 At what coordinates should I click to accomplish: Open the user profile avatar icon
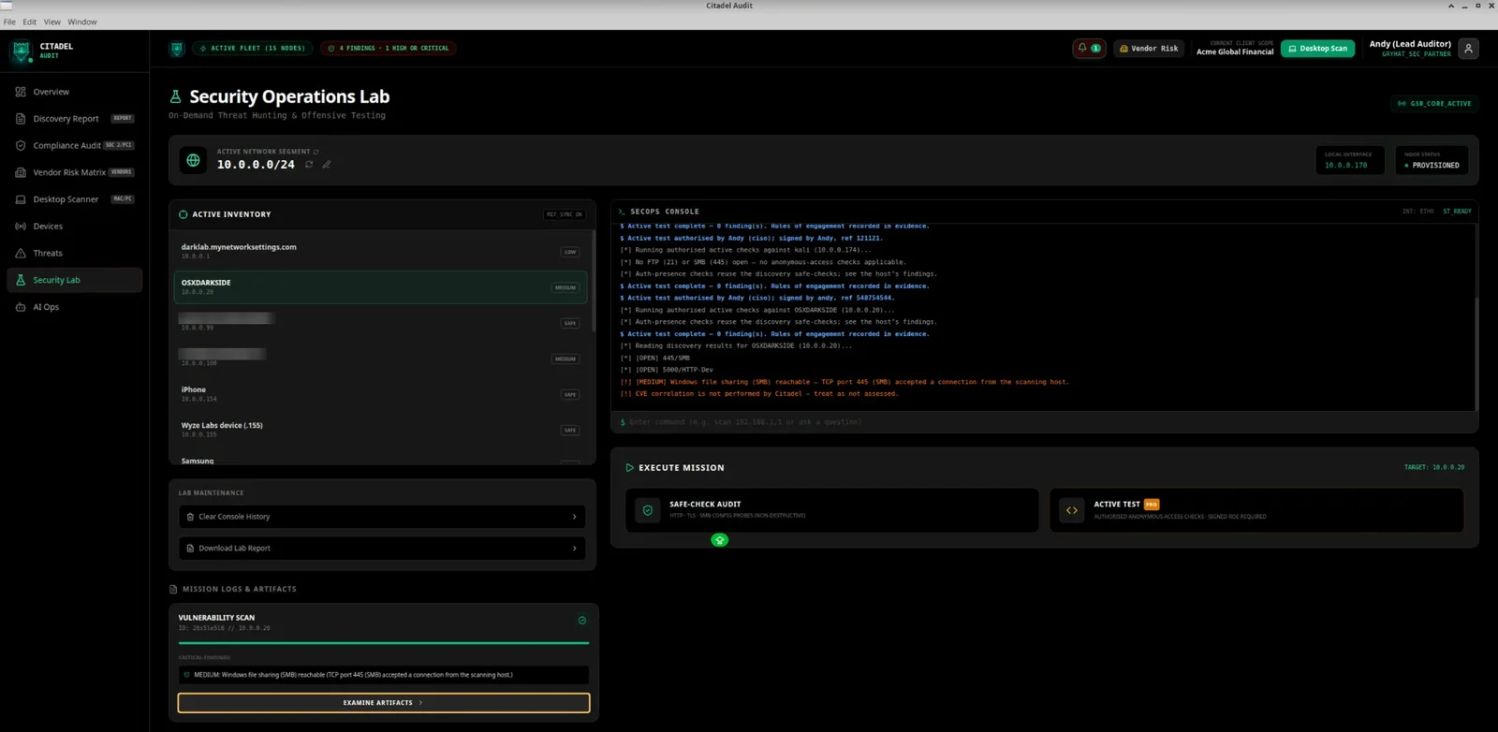(x=1468, y=49)
